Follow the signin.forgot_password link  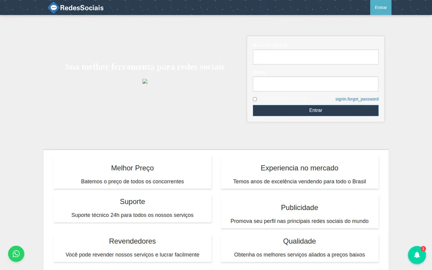click(357, 99)
